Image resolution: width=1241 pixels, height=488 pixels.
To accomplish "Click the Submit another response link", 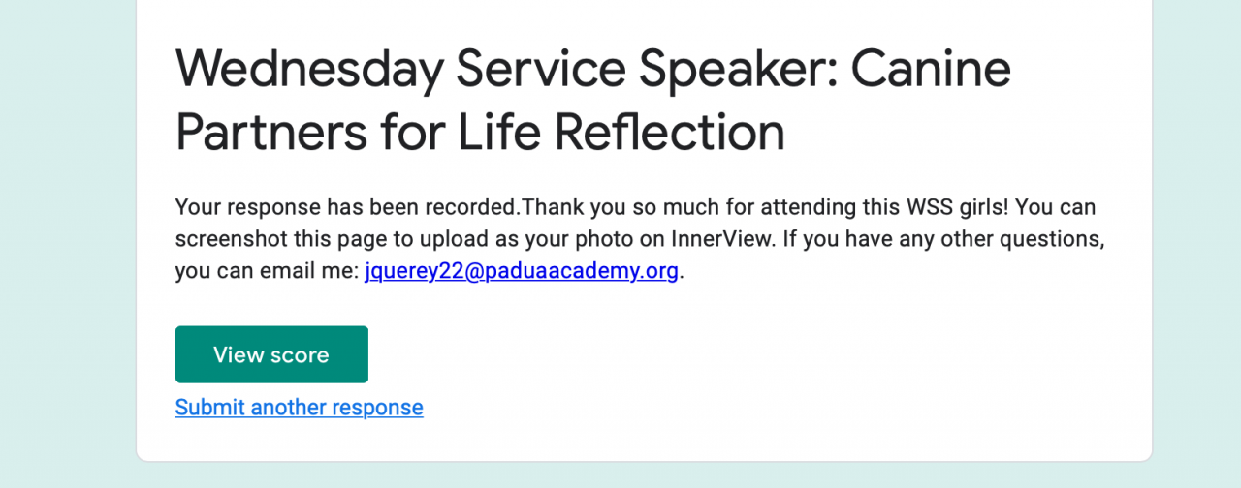I will [x=299, y=408].
